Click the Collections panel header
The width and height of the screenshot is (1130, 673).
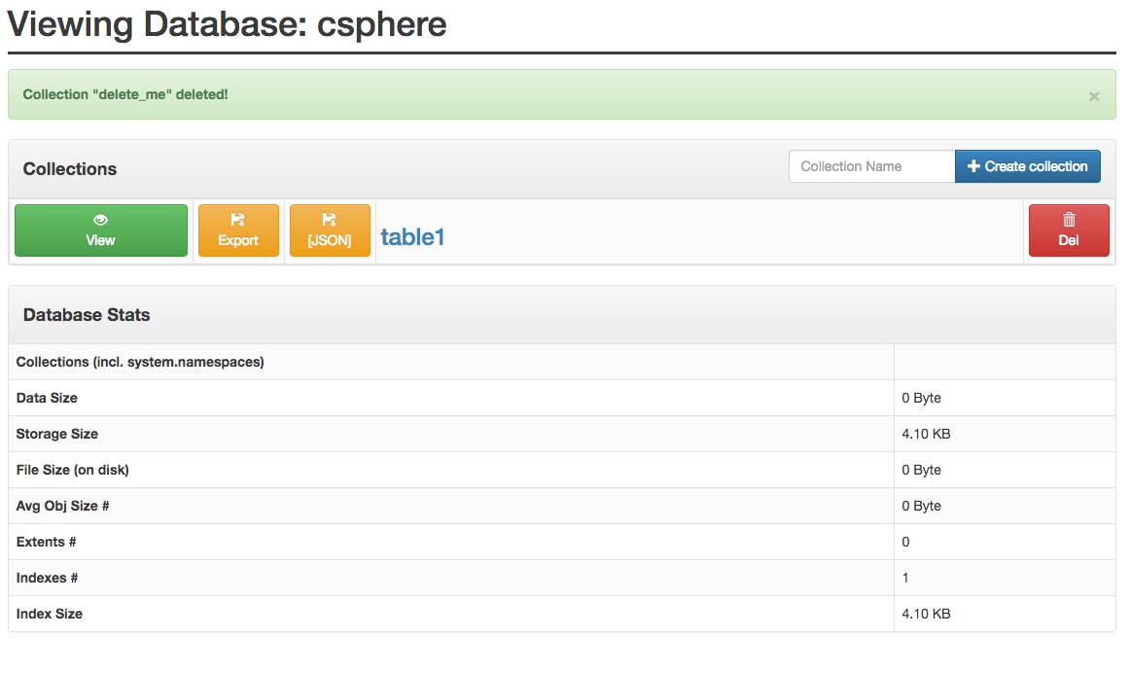[x=70, y=169]
